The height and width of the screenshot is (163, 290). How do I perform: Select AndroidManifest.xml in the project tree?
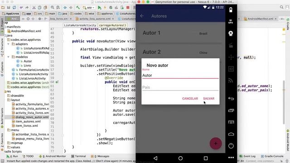tap(24, 31)
